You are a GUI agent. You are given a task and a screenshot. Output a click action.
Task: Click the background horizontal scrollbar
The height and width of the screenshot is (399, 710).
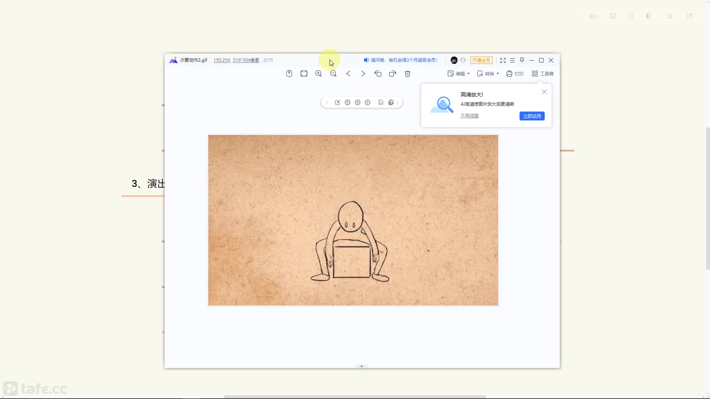tap(355, 397)
